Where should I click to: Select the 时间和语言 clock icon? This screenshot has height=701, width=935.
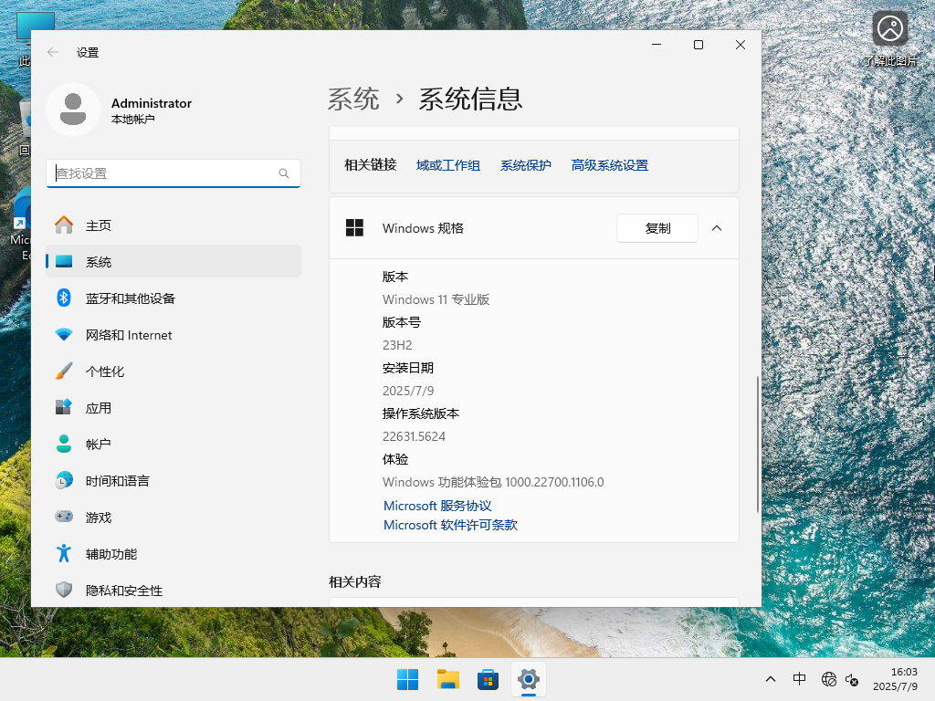coord(64,481)
